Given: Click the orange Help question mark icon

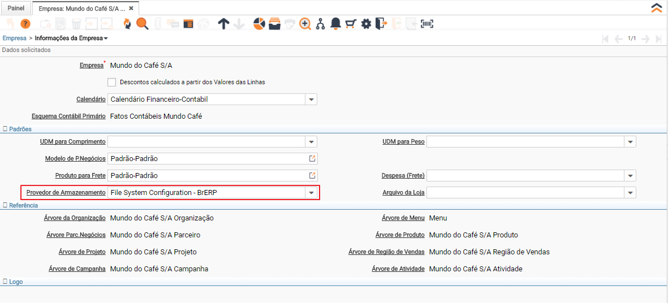Looking at the screenshot, I should [x=25, y=24].
